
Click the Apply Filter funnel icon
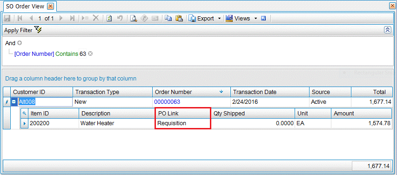click(x=38, y=30)
